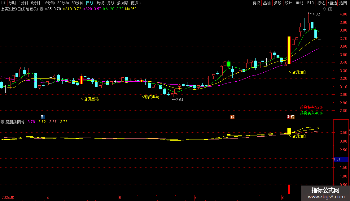Click the 复权 adjustment button
The width and height of the screenshot is (350, 201).
click(256, 3)
